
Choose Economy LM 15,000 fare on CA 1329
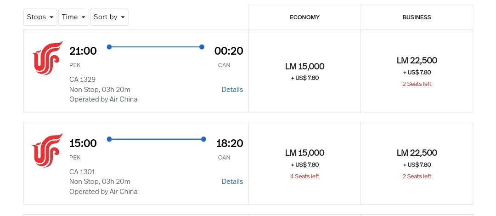coord(304,71)
